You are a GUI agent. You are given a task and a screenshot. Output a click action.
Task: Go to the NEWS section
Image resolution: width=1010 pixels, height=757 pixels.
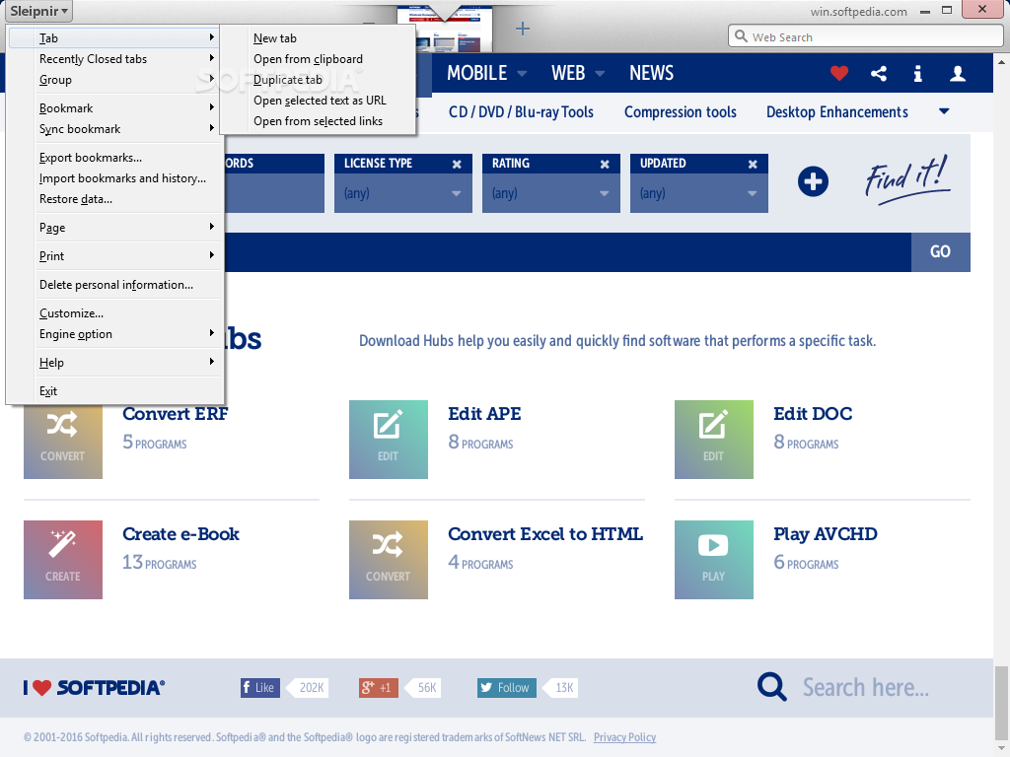coord(651,73)
